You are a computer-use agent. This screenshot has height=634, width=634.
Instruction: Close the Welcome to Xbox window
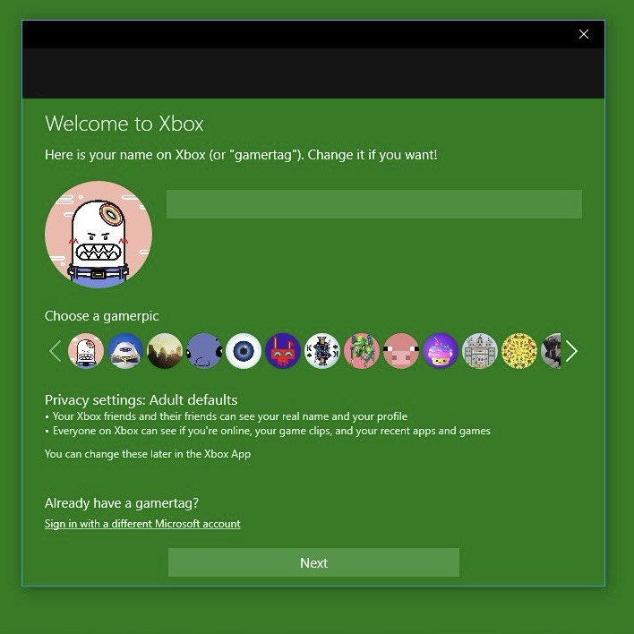tap(584, 34)
